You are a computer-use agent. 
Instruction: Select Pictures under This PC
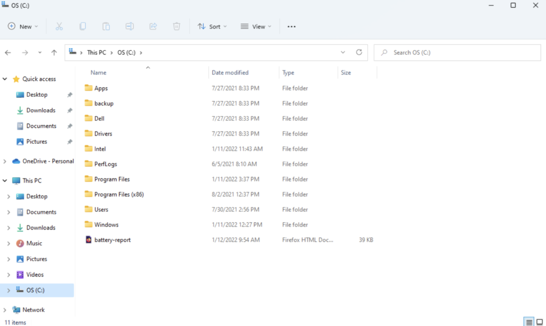click(x=37, y=259)
